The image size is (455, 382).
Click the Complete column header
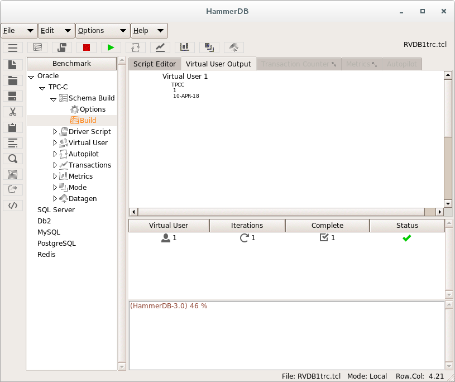pyautogui.click(x=327, y=226)
